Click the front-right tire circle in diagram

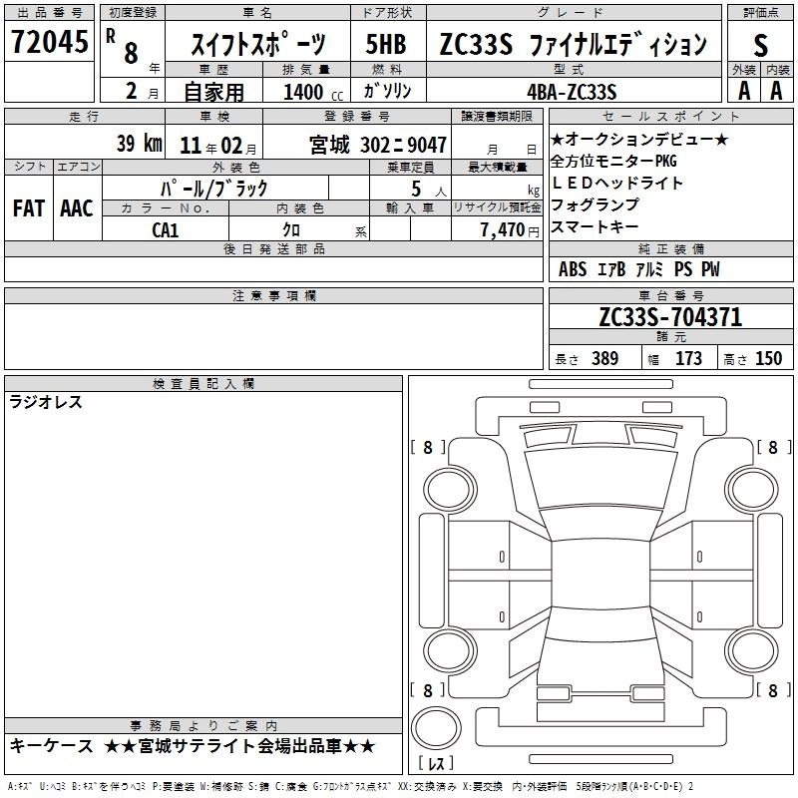(x=752, y=491)
